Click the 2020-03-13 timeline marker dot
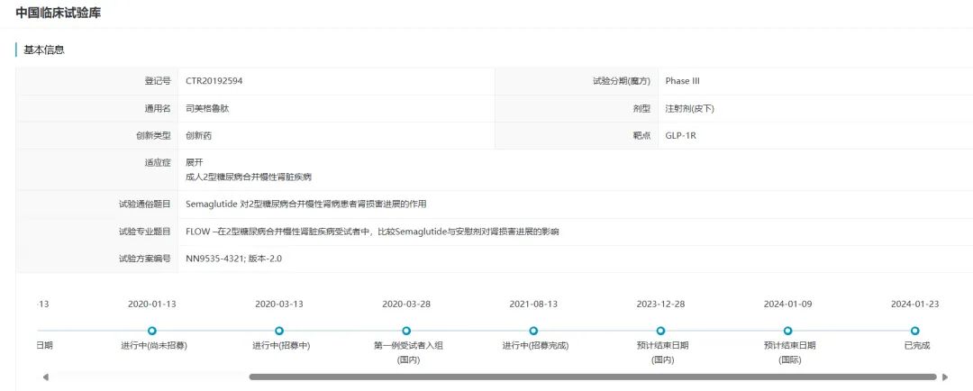973x391 pixels. (x=279, y=331)
